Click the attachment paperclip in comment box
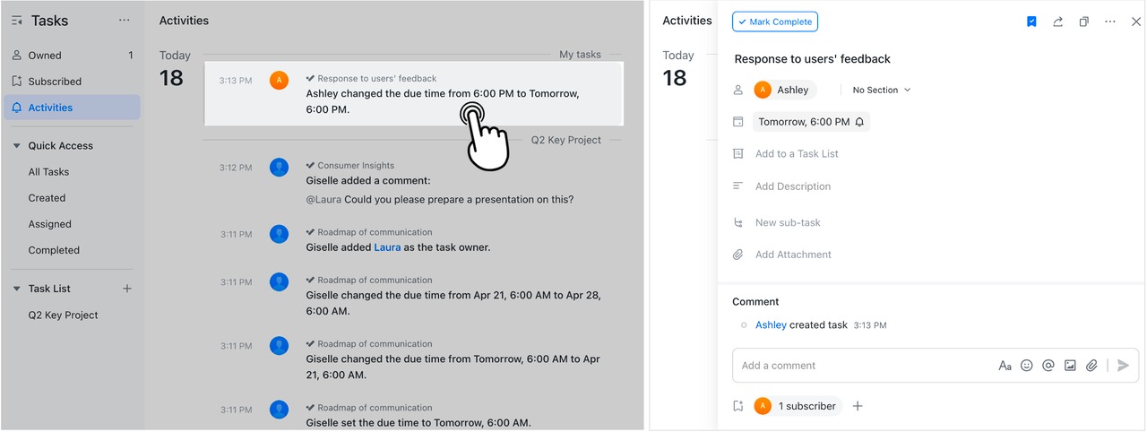 coord(1091,366)
